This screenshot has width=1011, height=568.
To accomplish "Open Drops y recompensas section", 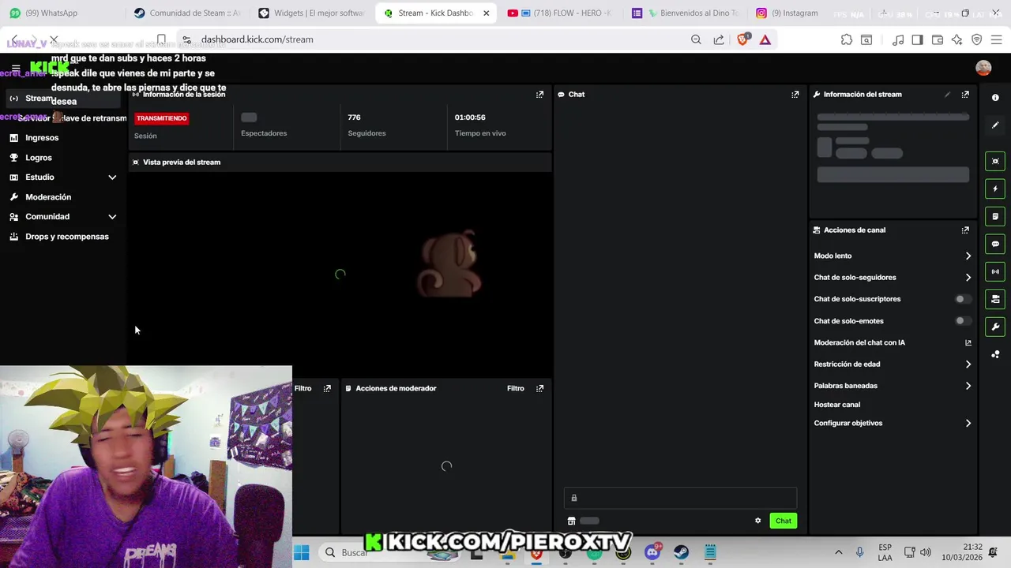I will point(67,236).
